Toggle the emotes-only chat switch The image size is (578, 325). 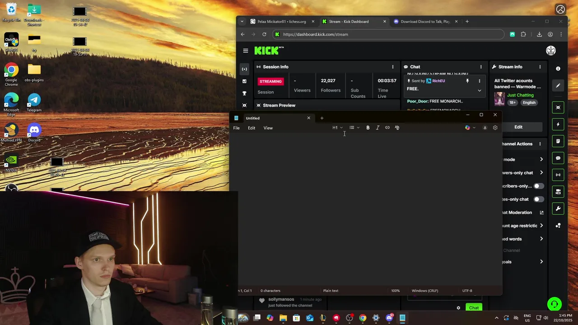tap(538, 199)
